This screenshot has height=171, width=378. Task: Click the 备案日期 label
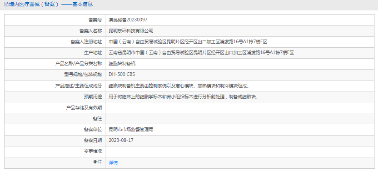pyautogui.click(x=93, y=141)
